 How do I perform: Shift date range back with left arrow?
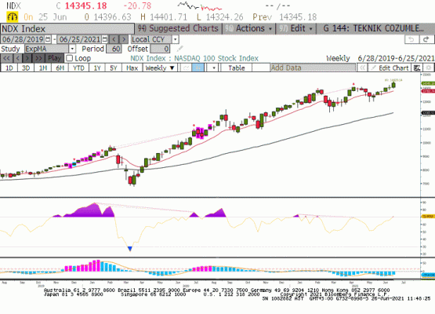114,39
